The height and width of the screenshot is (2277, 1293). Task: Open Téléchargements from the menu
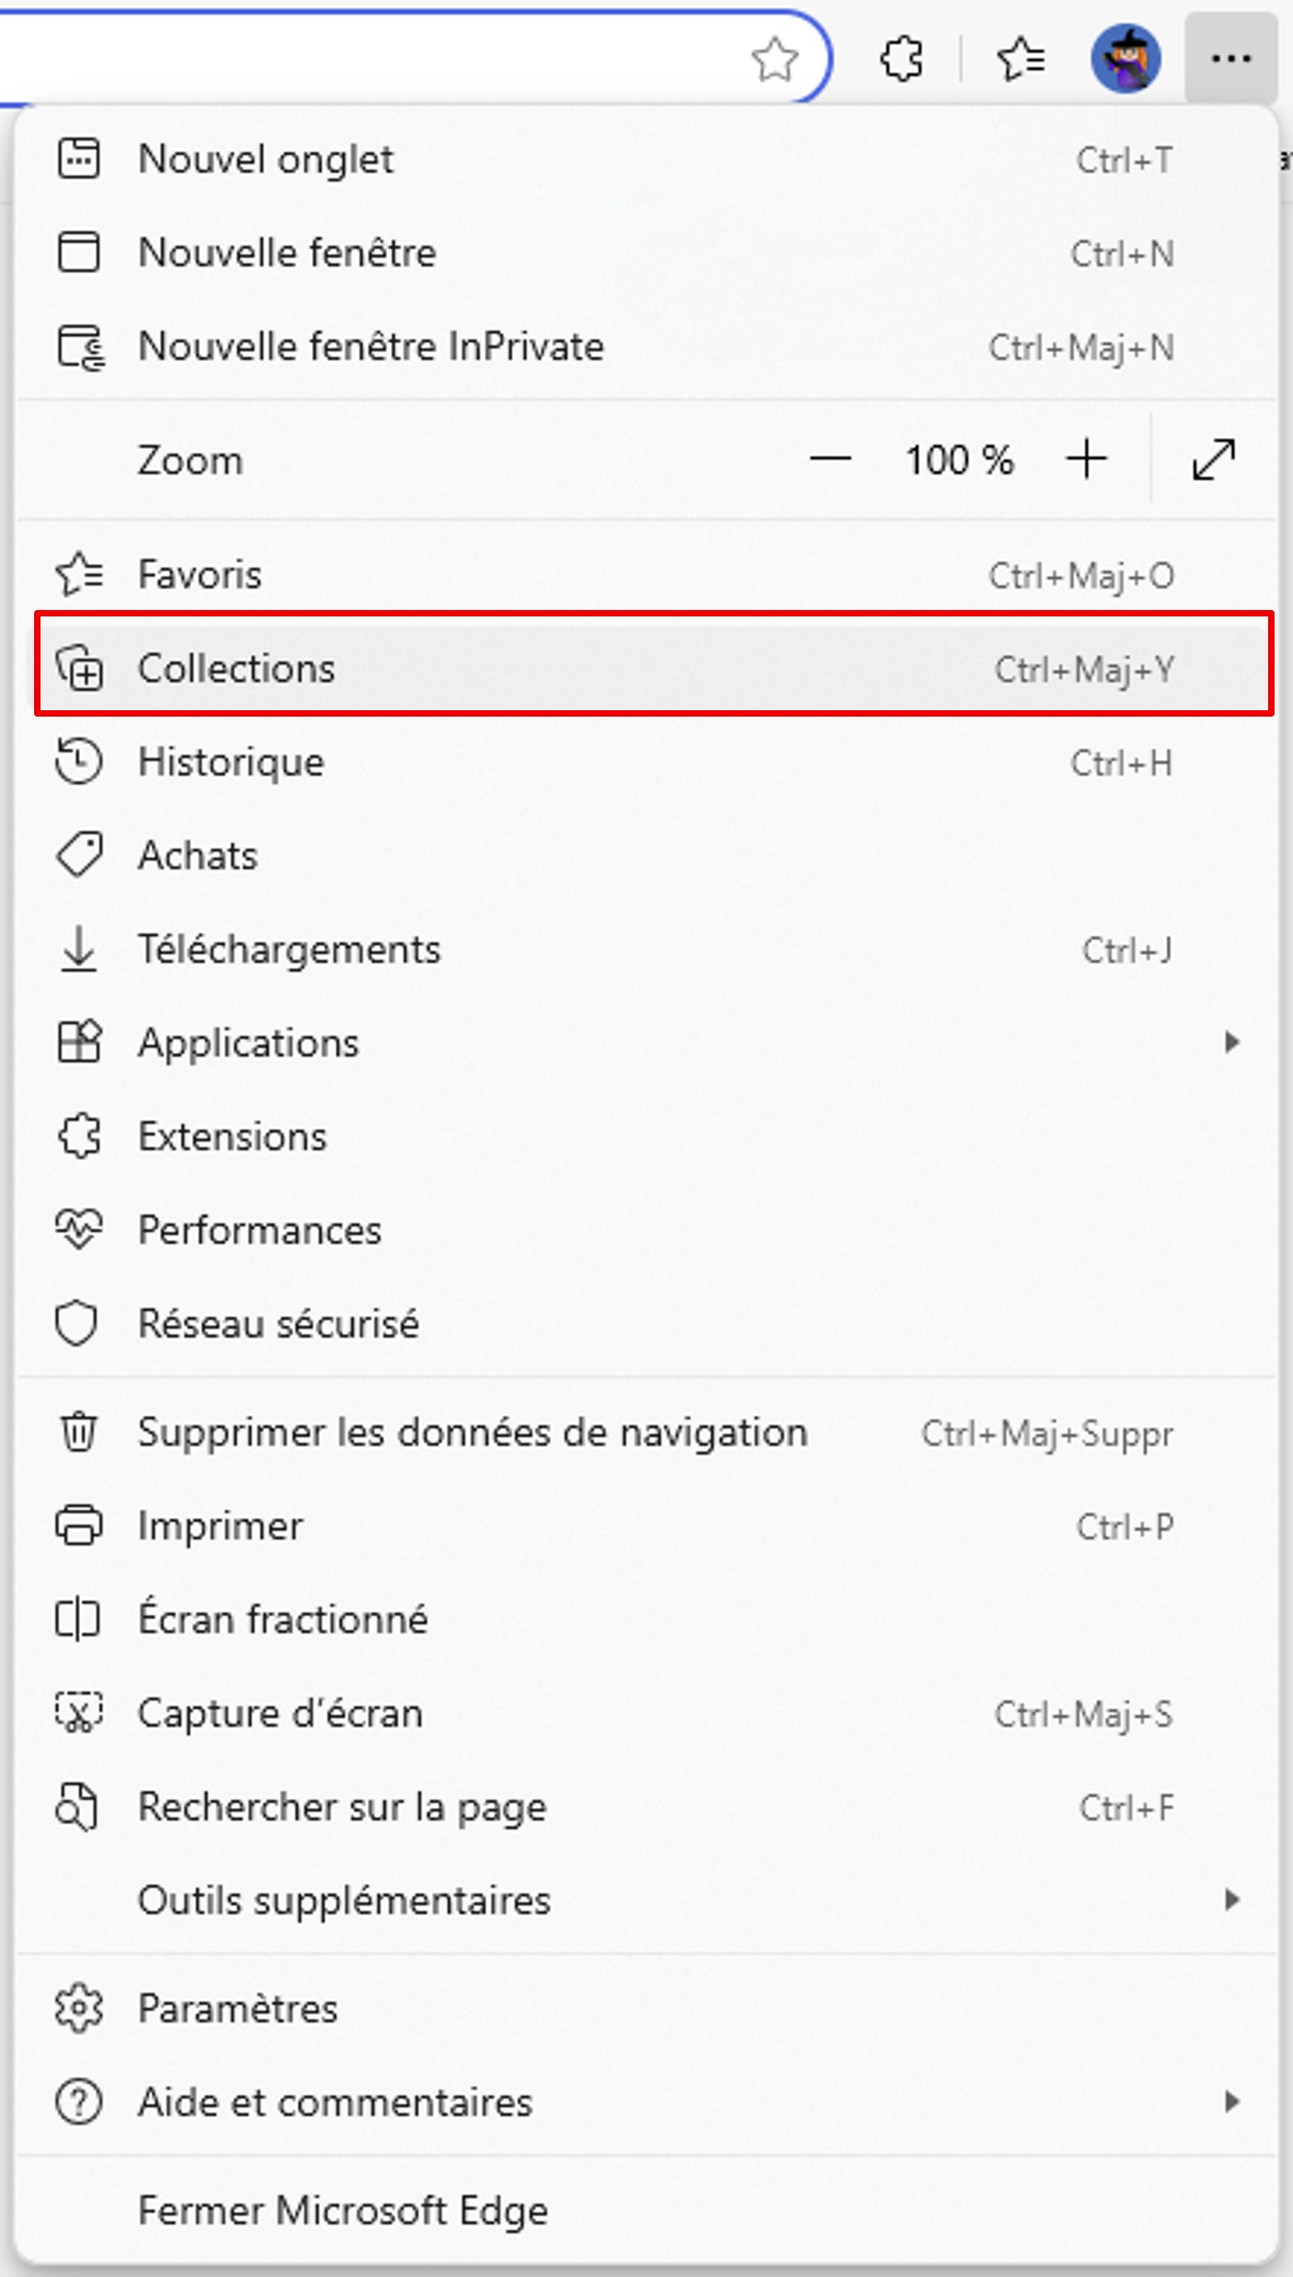pyautogui.click(x=290, y=949)
